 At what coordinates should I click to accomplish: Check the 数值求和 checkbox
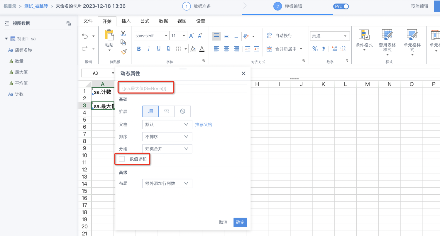[x=122, y=159]
